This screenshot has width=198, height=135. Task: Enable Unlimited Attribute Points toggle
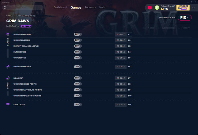pos(78,90)
